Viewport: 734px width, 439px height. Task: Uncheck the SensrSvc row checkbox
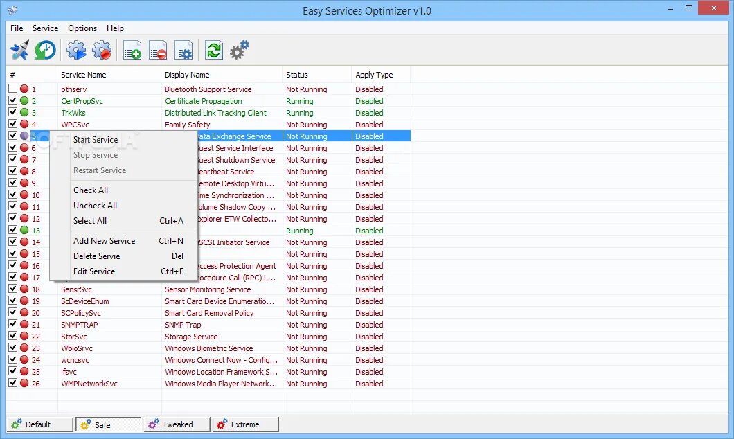point(12,289)
